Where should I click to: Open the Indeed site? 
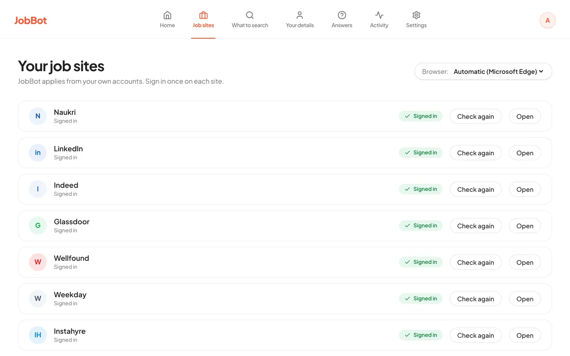click(525, 189)
